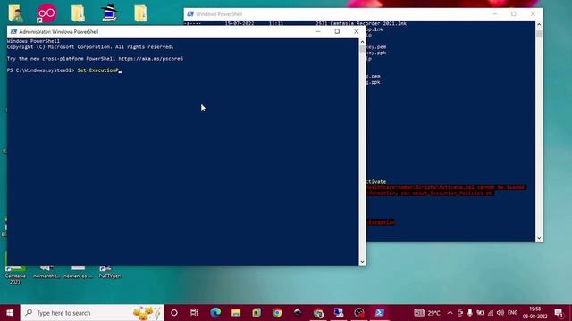Open the network status icon in the tray
Viewport: 572px width, 321px height.
[491, 313]
